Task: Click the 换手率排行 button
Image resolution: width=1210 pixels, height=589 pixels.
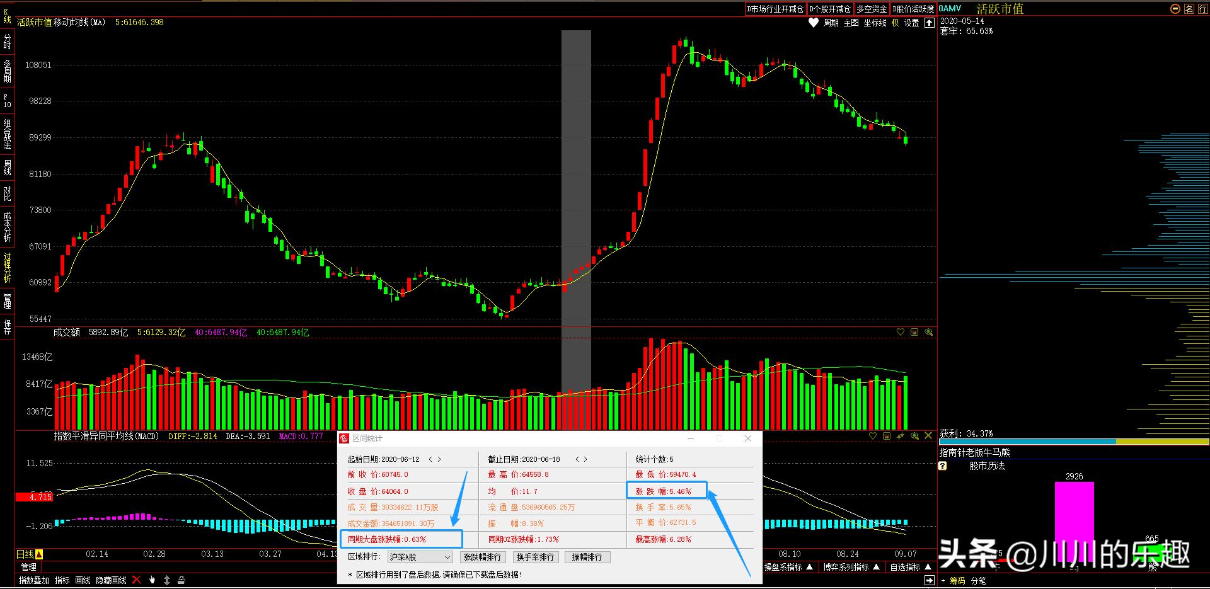Action: pos(535,557)
